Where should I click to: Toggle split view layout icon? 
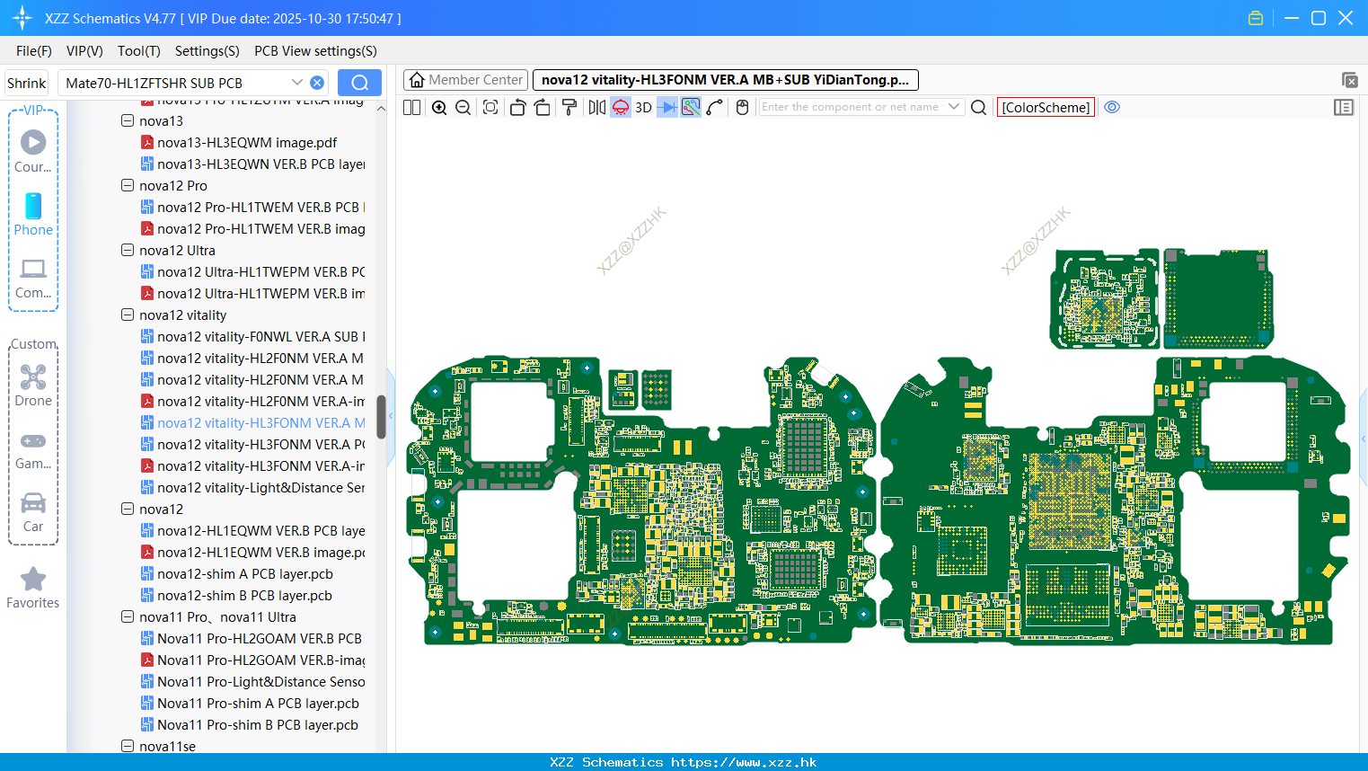[411, 107]
